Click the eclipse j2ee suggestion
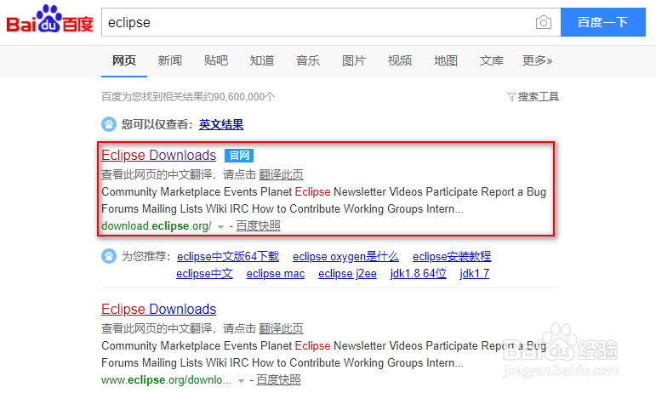This screenshot has width=656, height=393. tap(347, 273)
